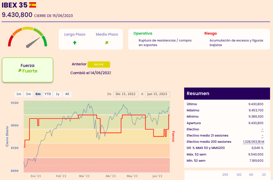This screenshot has width=273, height=180.
Task: Click the Largo Plazo label
Action: 75,34
